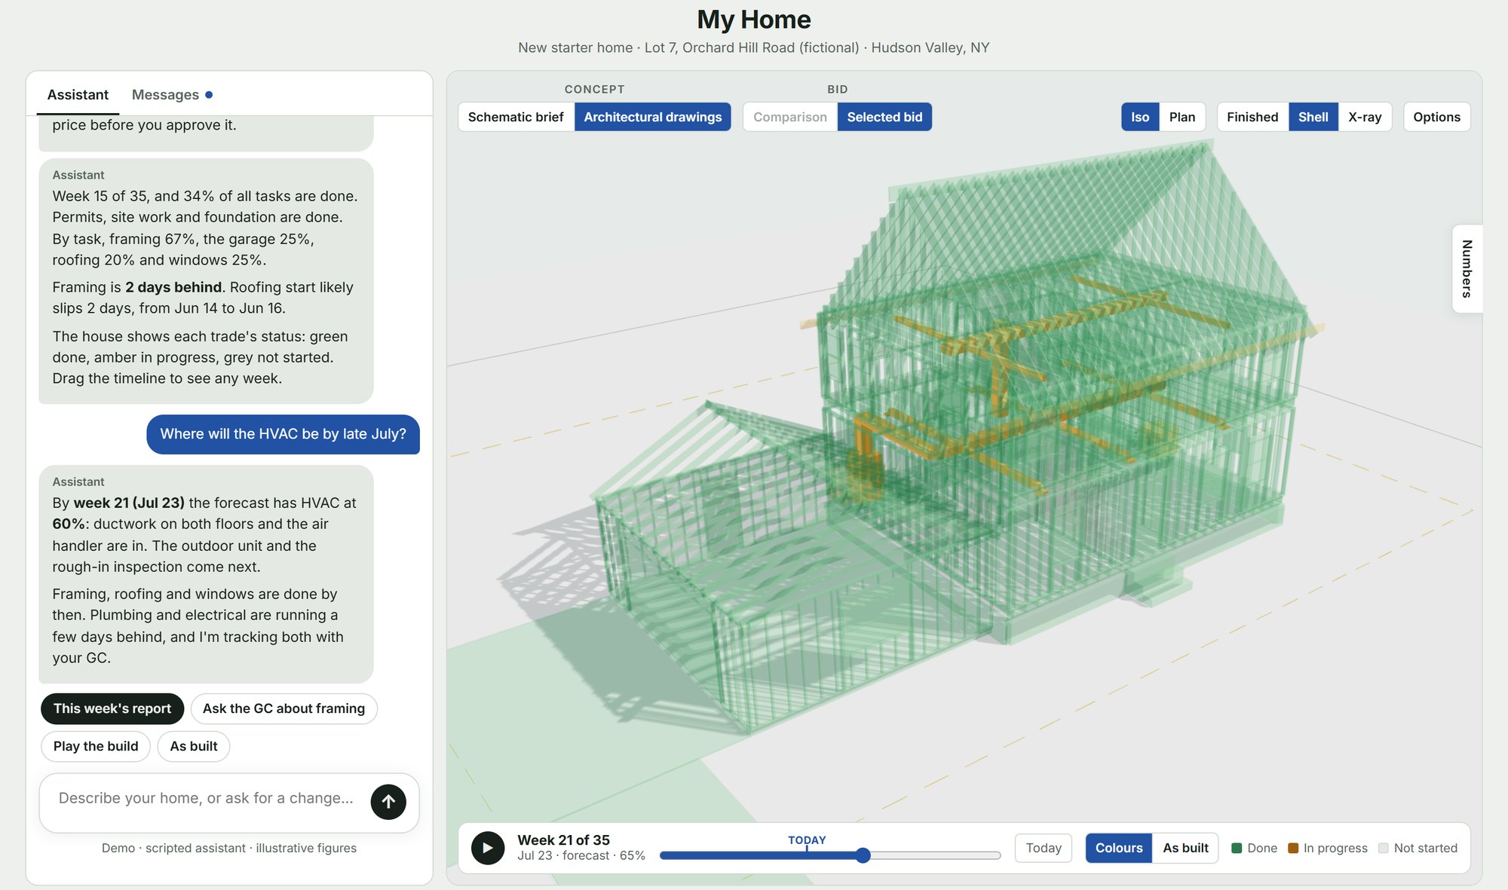Play the build timeline
Image resolution: width=1508 pixels, height=890 pixels.
coord(488,848)
